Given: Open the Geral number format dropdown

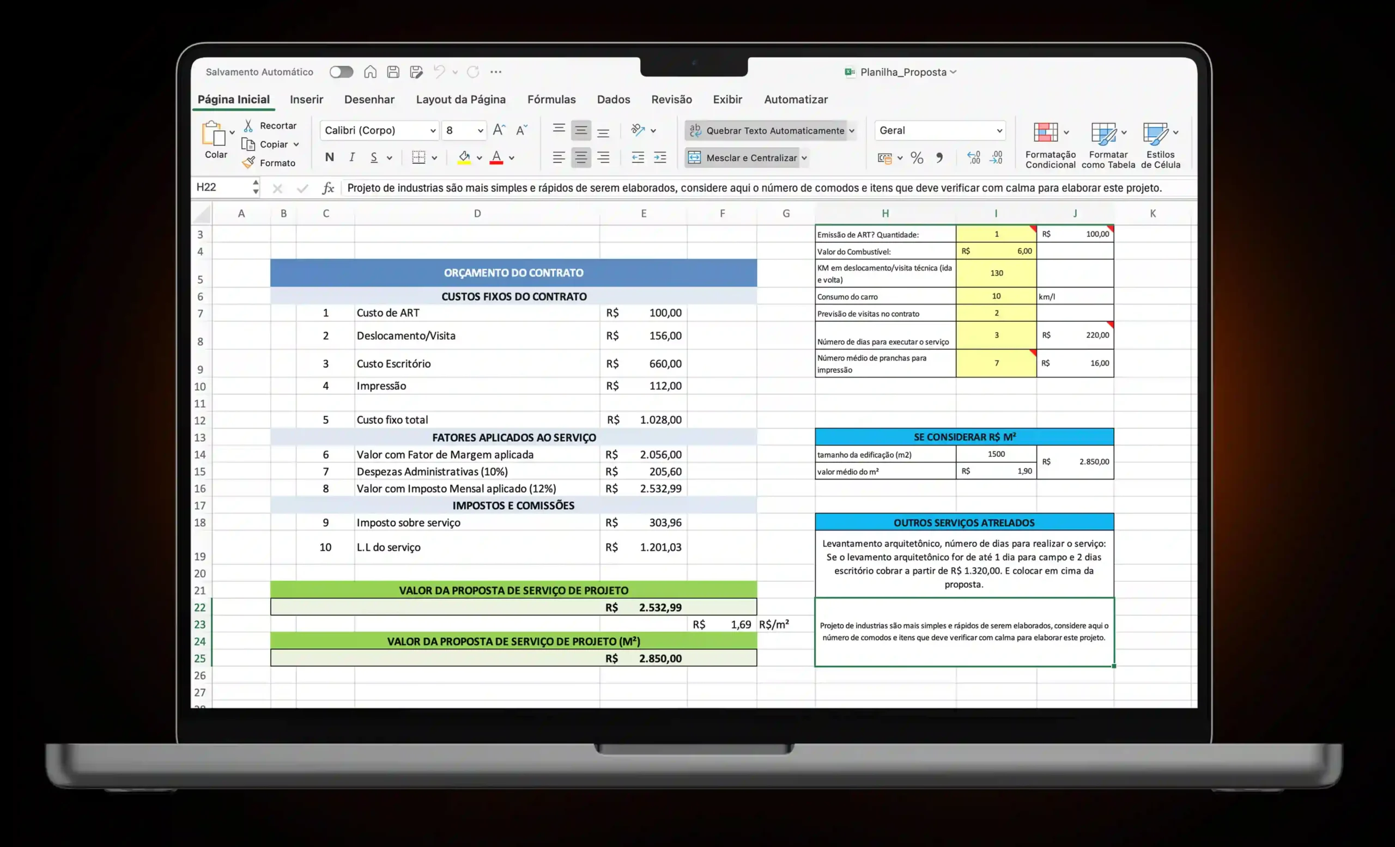Looking at the screenshot, I should 999,131.
